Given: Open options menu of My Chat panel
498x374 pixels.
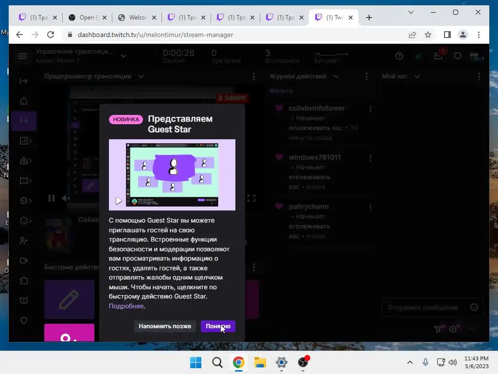Looking at the screenshot, I should click(479, 76).
